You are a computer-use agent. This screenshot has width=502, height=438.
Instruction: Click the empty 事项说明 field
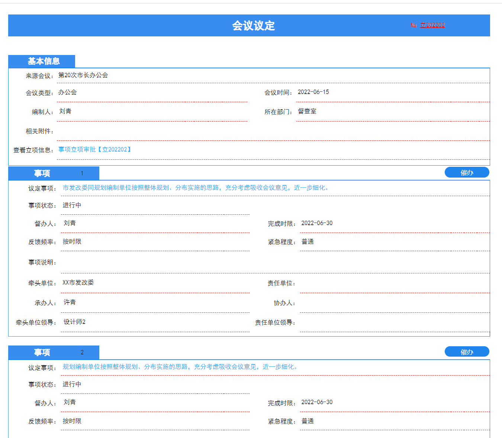[275, 263]
